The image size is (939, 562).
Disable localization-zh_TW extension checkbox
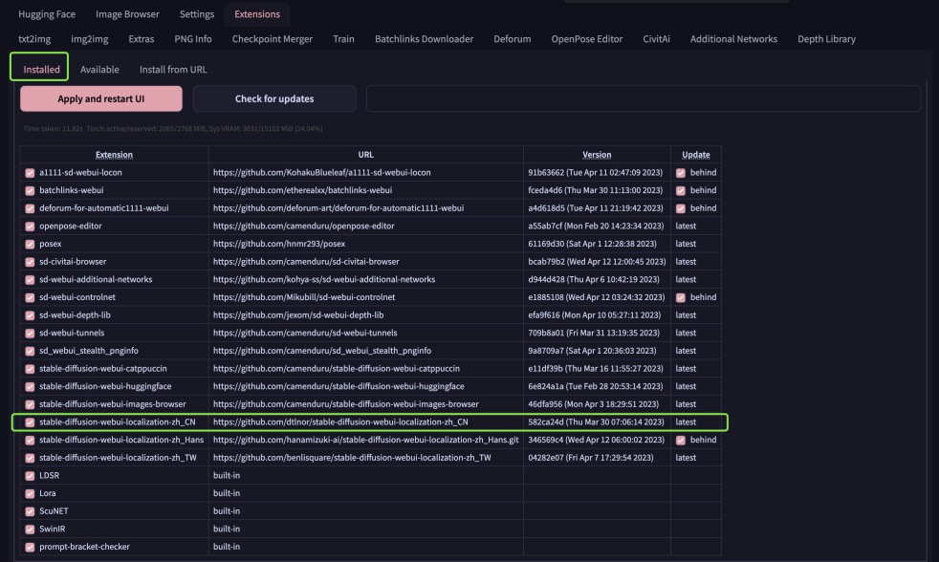(x=30, y=458)
